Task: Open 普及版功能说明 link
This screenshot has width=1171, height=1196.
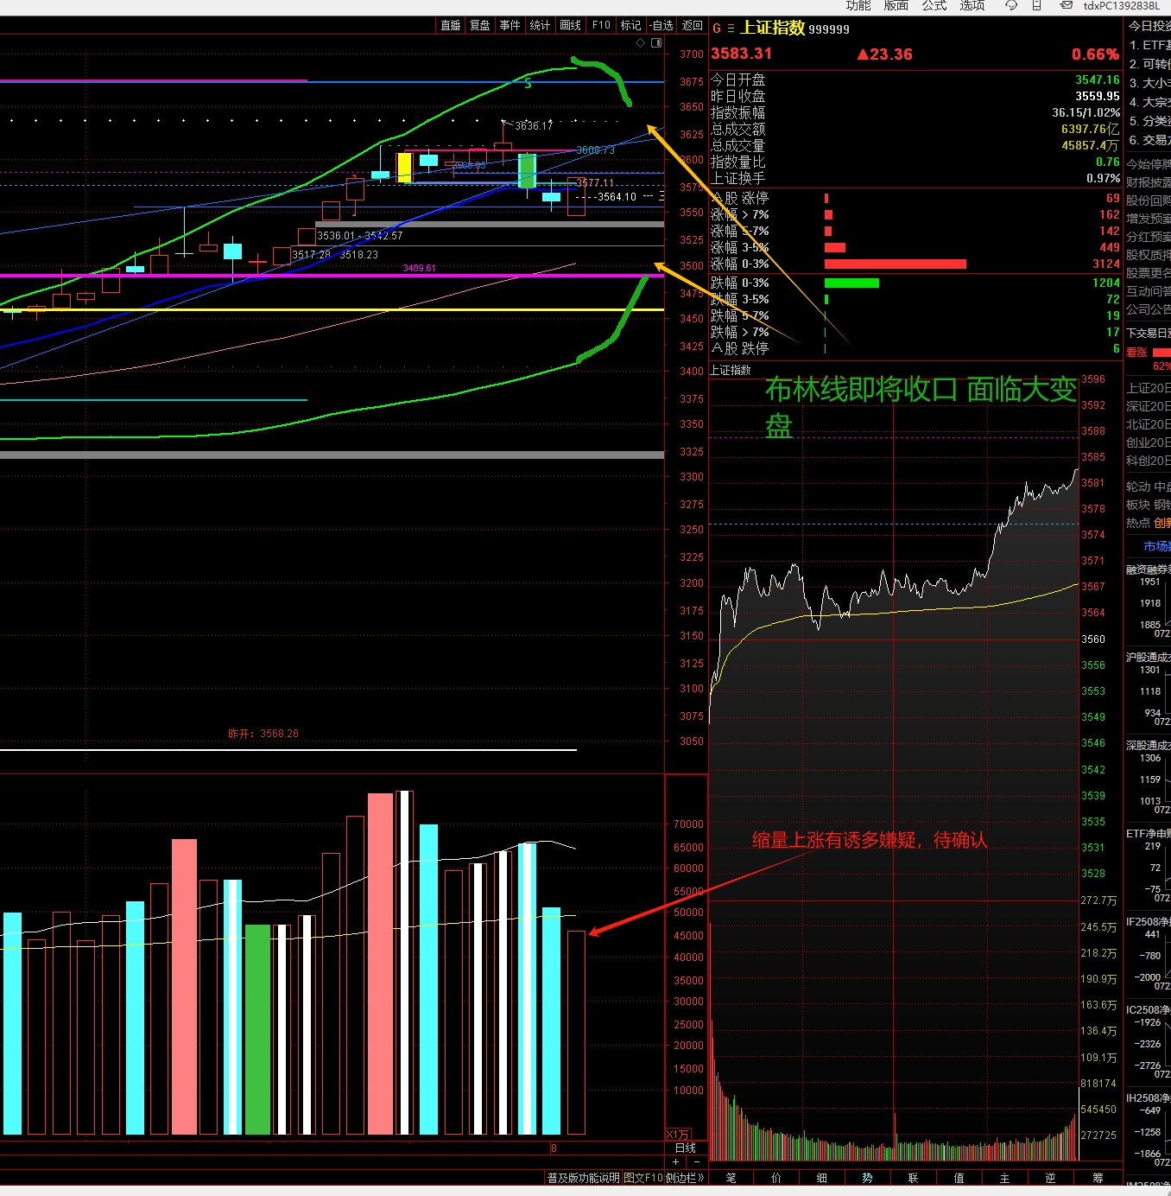Action: click(583, 1178)
